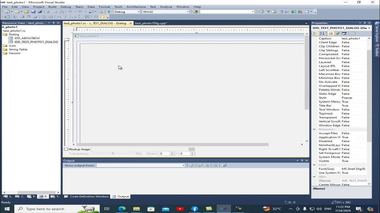Screen dimensions: 380x213
Task: Click the Style property value Popup
Action: click(x=347, y=98)
